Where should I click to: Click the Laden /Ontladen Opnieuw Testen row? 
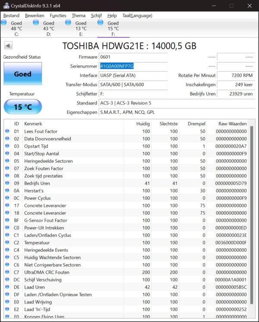pyautogui.click(x=126, y=294)
